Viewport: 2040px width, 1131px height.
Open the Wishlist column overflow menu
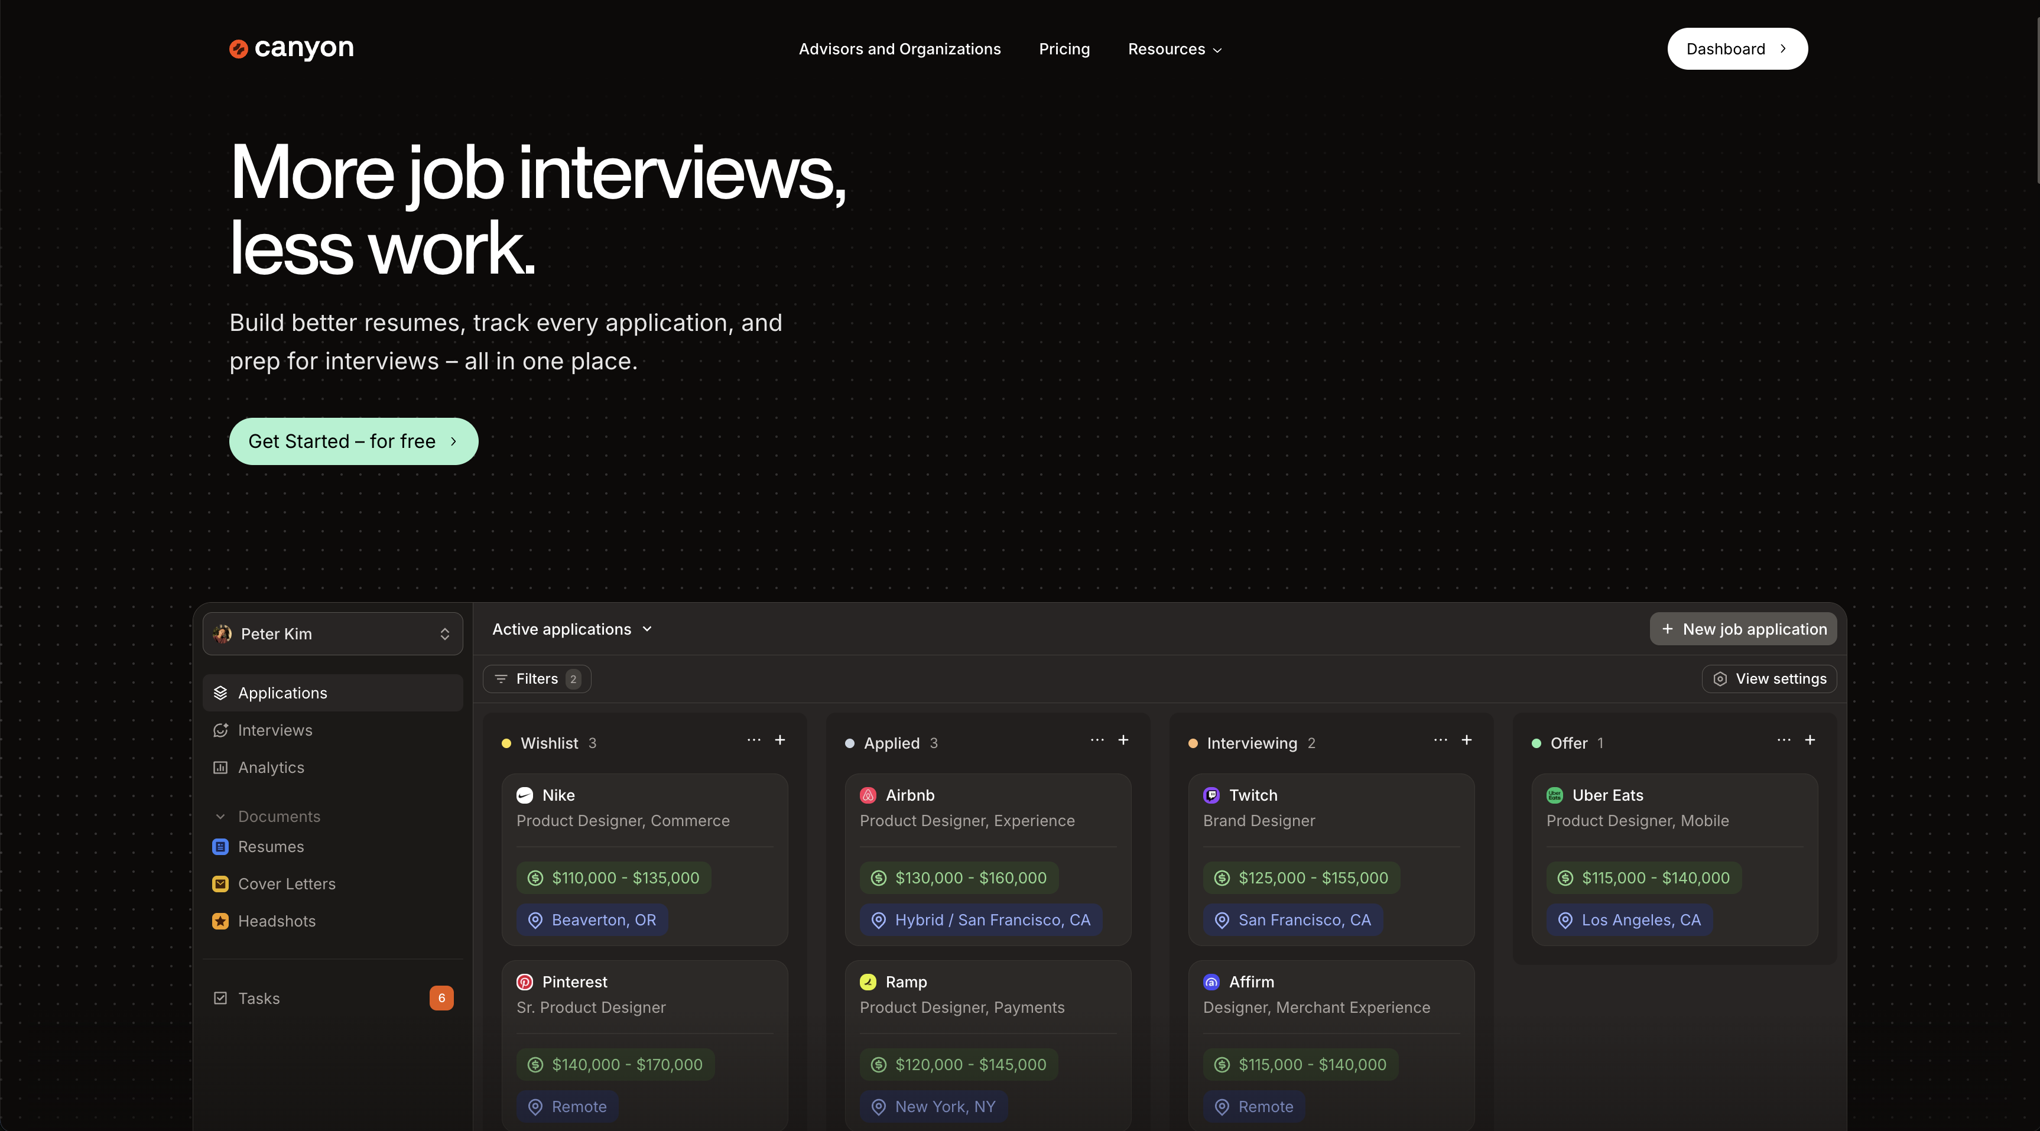click(753, 740)
